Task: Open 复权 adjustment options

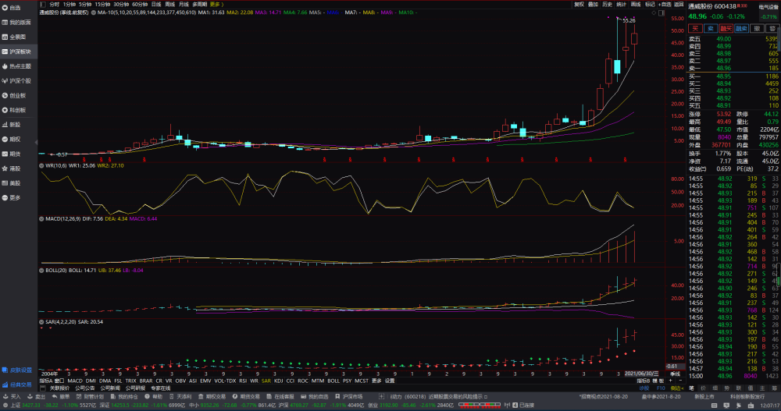Action: (x=579, y=4)
